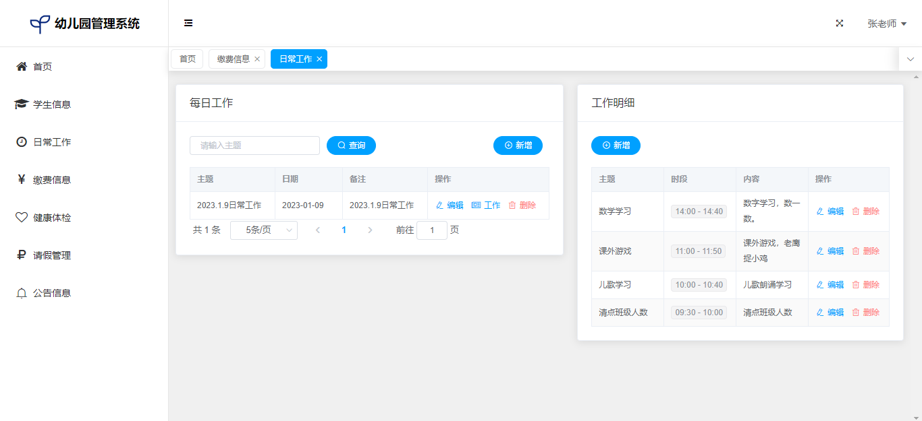Viewport: 922px width, 421px height.
Task: Open the 张老师 user dropdown
Action: click(886, 24)
